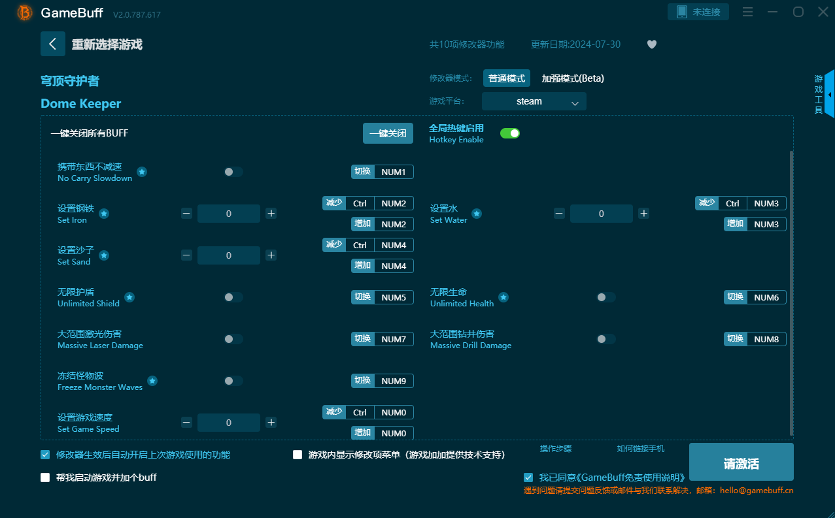Screen dimensions: 835x518
Task: Expand the game tools side panel arrow
Action: [829, 94]
